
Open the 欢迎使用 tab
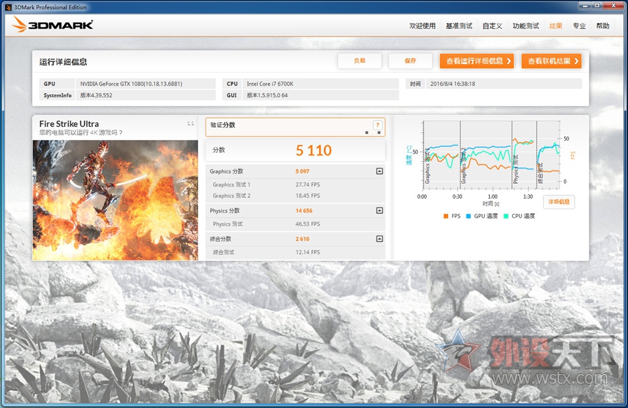[x=422, y=26]
